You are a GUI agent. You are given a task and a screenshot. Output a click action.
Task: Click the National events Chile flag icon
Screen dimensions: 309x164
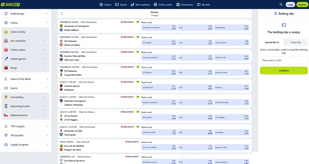click(x=6, y=115)
